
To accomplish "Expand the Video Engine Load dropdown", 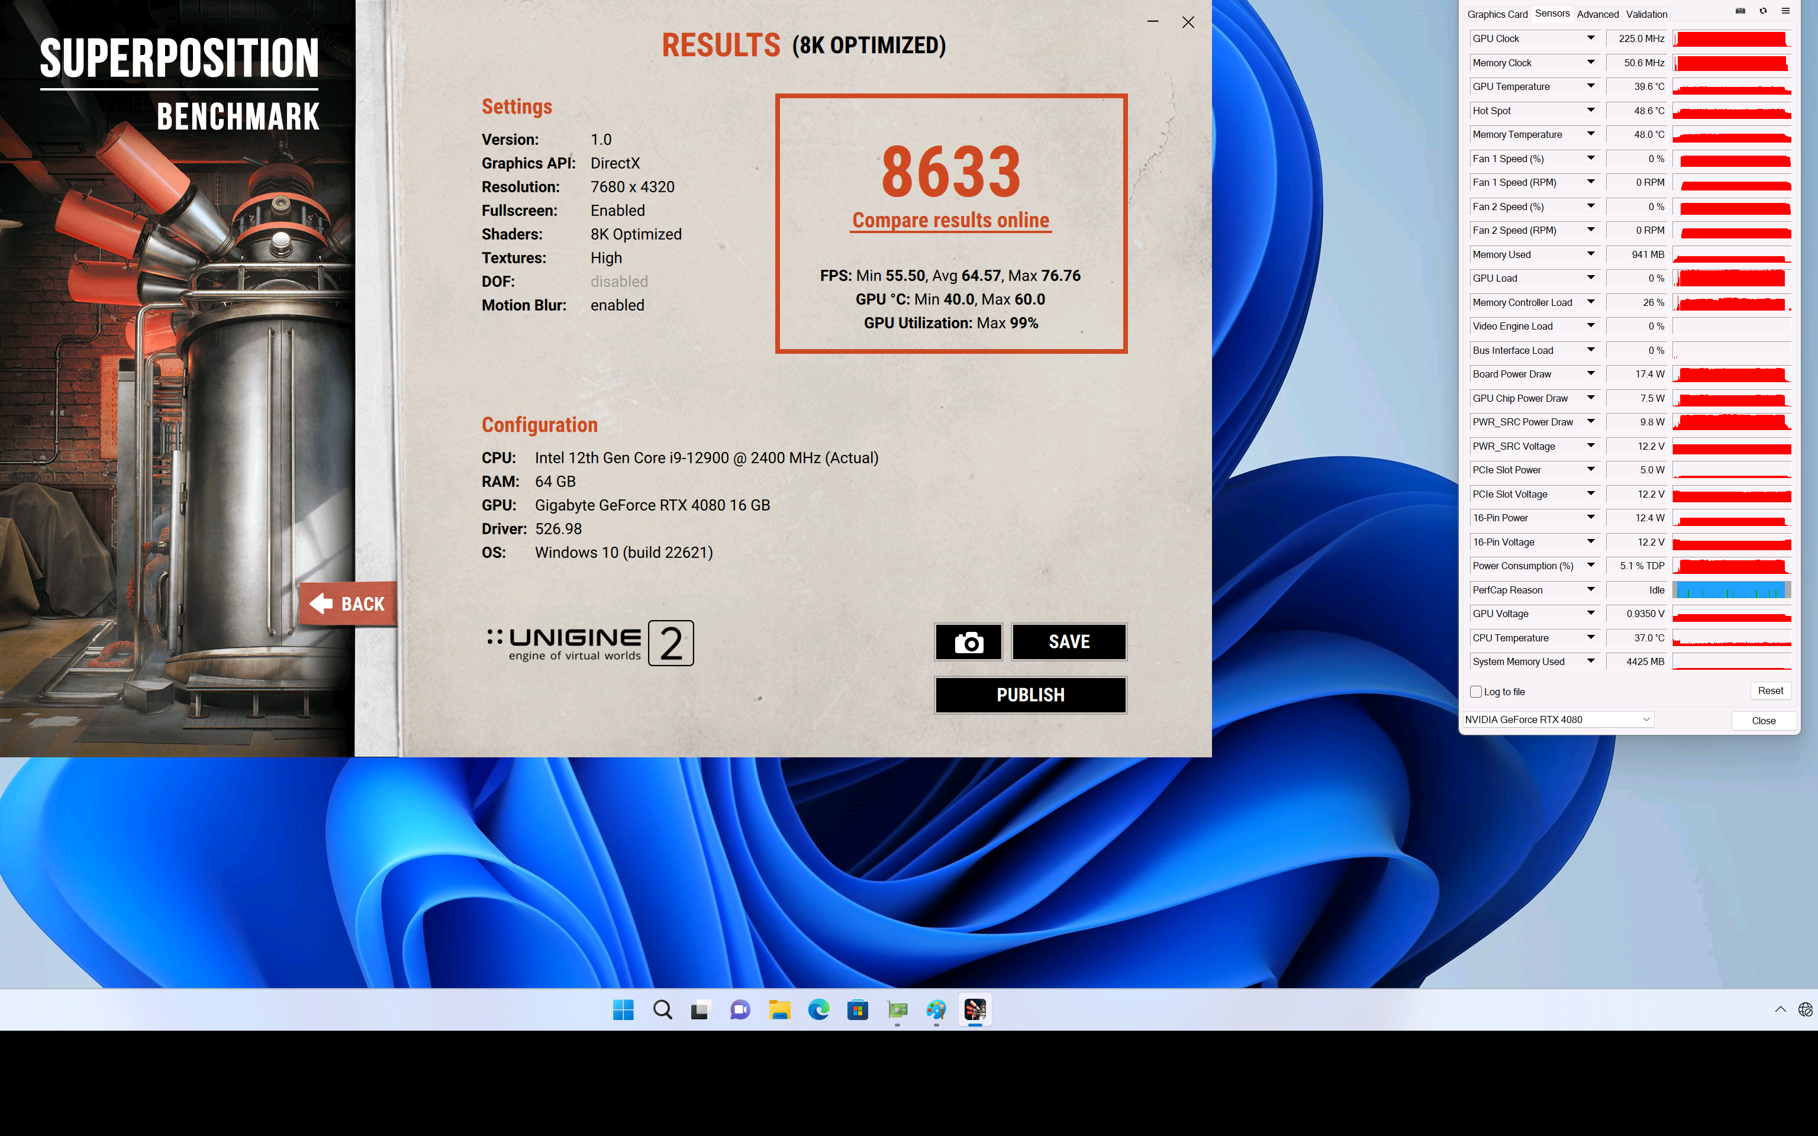I will point(1590,326).
